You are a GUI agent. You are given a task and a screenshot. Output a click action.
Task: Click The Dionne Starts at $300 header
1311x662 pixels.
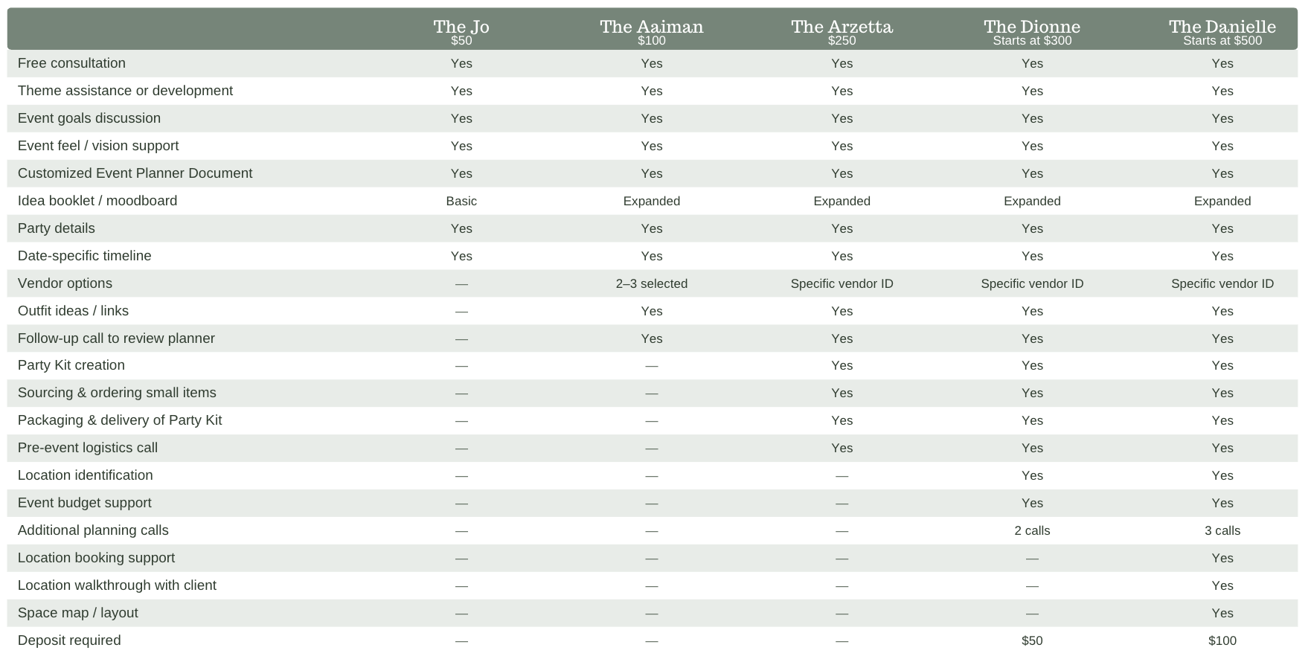coord(1032,31)
